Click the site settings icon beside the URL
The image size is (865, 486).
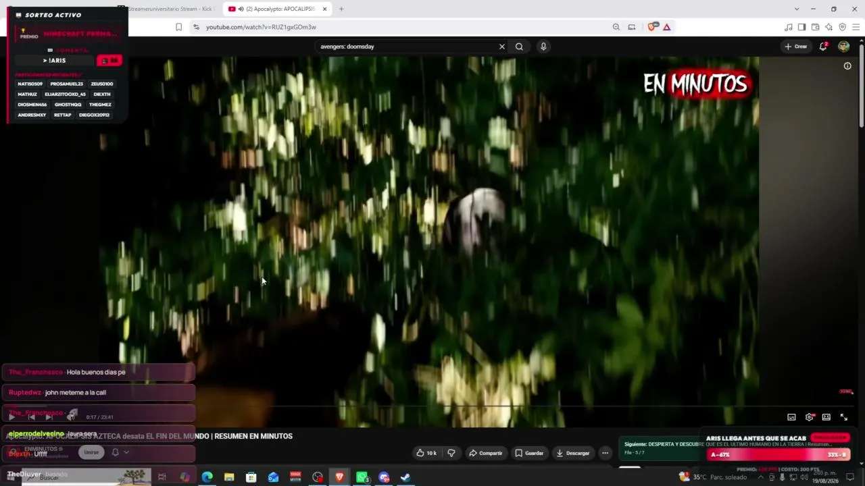click(196, 27)
